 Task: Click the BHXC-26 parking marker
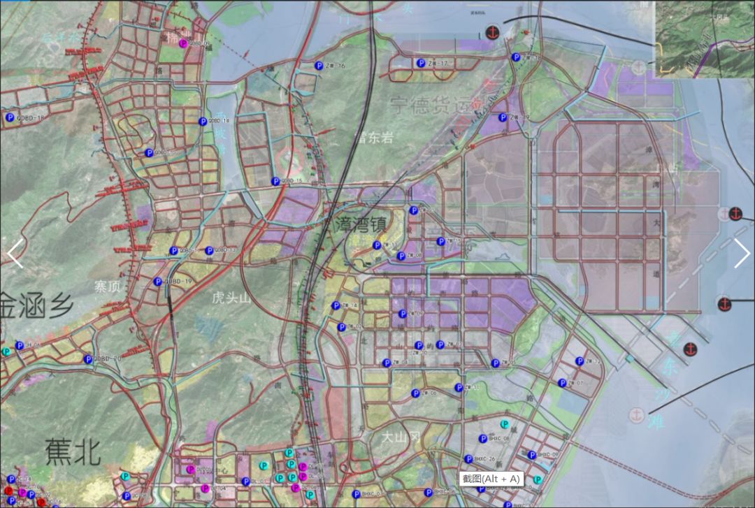(x=468, y=459)
